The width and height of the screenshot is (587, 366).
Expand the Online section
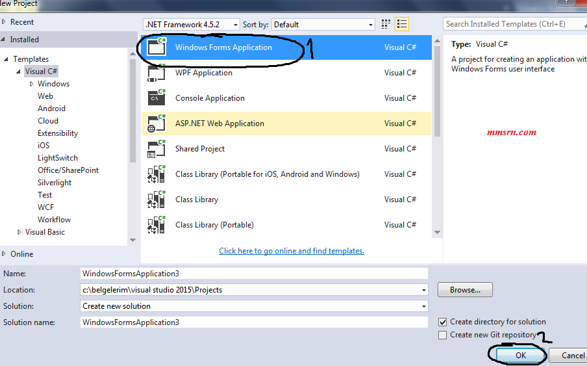point(4,254)
